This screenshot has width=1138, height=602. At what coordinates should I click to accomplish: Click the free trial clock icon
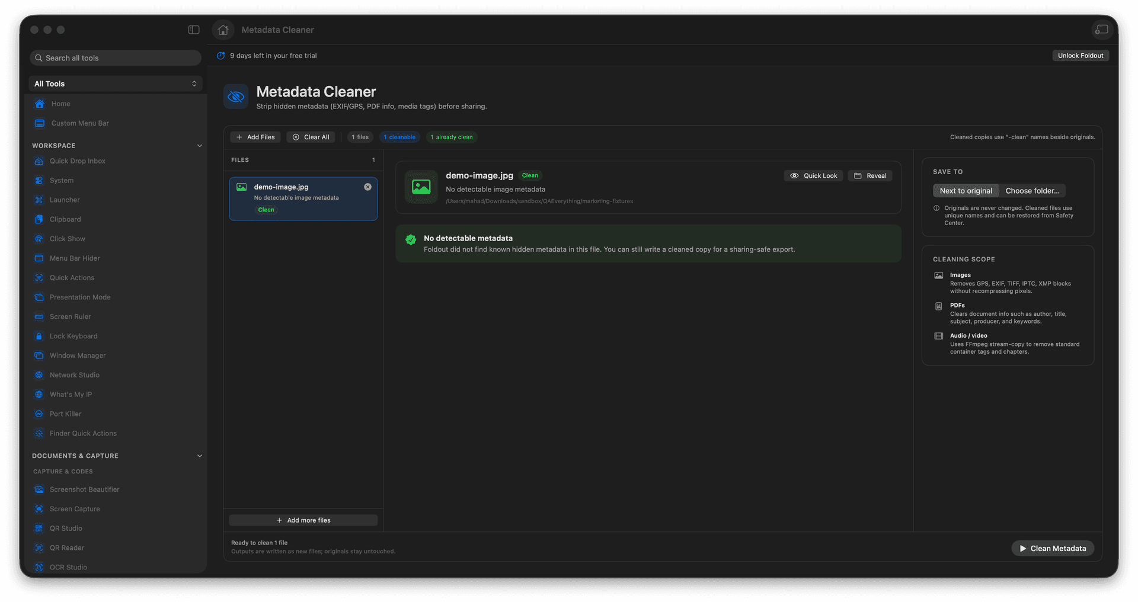[x=221, y=56]
